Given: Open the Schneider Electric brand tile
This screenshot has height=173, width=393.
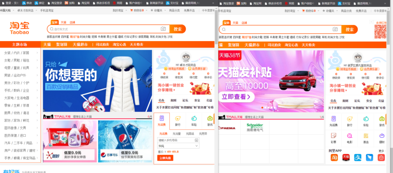Looking at the screenshot, I should click(255, 127).
